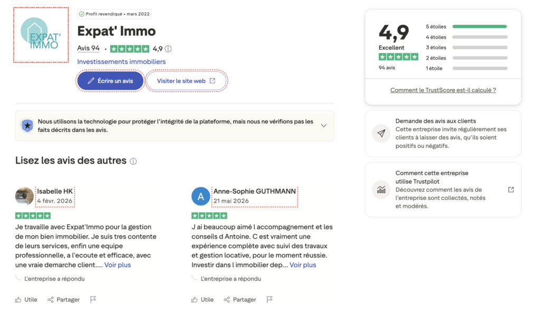Click the Expat' Immo company logo
Viewport: 540px width, 315px height.
tap(41, 35)
